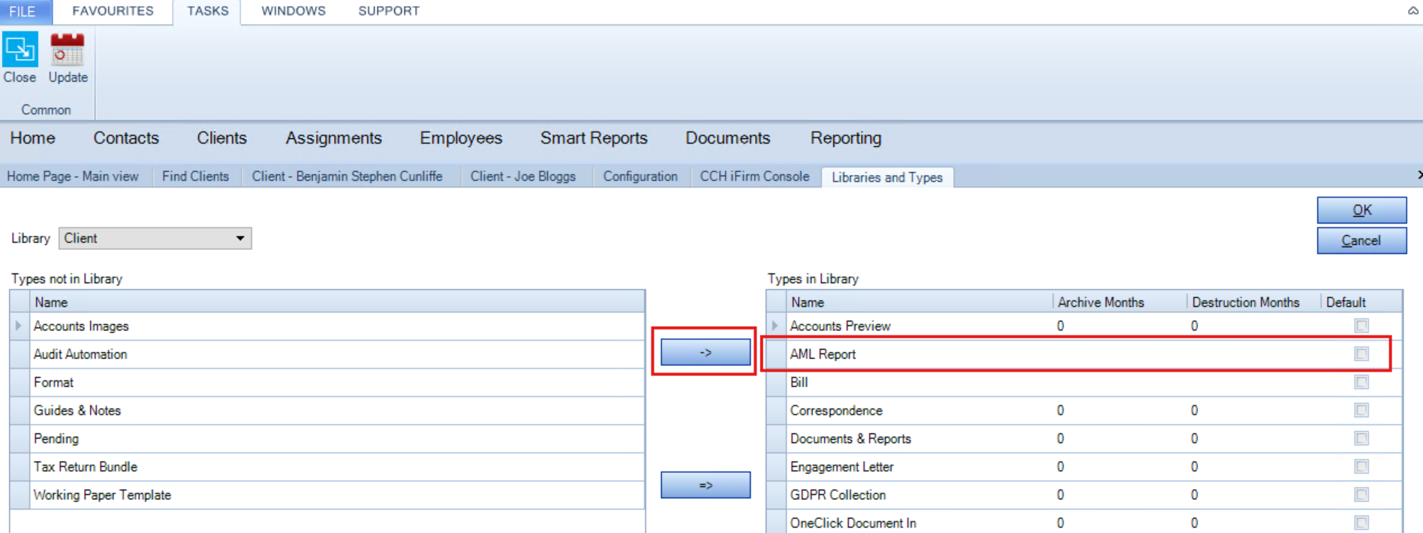Screen dimensions: 1423x533
Task: Open the Clients navigation item
Action: click(x=221, y=138)
